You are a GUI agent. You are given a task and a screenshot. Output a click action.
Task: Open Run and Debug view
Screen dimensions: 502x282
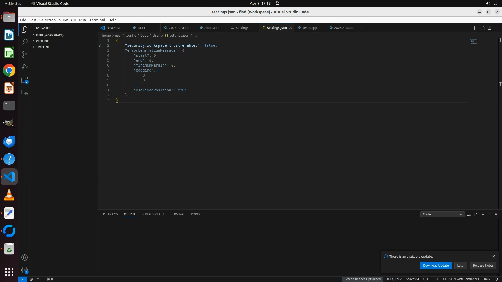(x=25, y=67)
